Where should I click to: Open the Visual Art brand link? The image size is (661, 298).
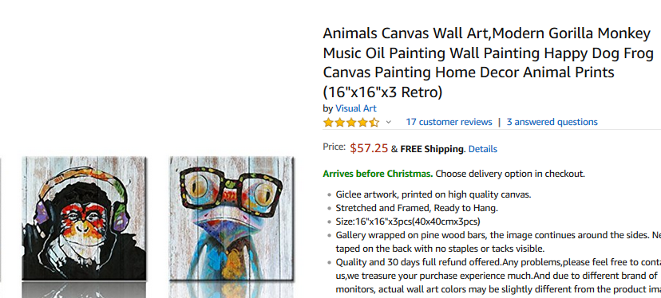click(x=356, y=108)
